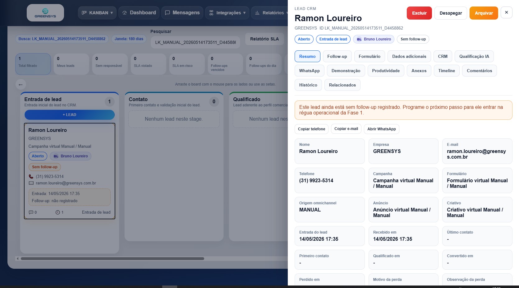The height and width of the screenshot is (288, 519).
Task: Click the + LEAD button
Action: 70,115
